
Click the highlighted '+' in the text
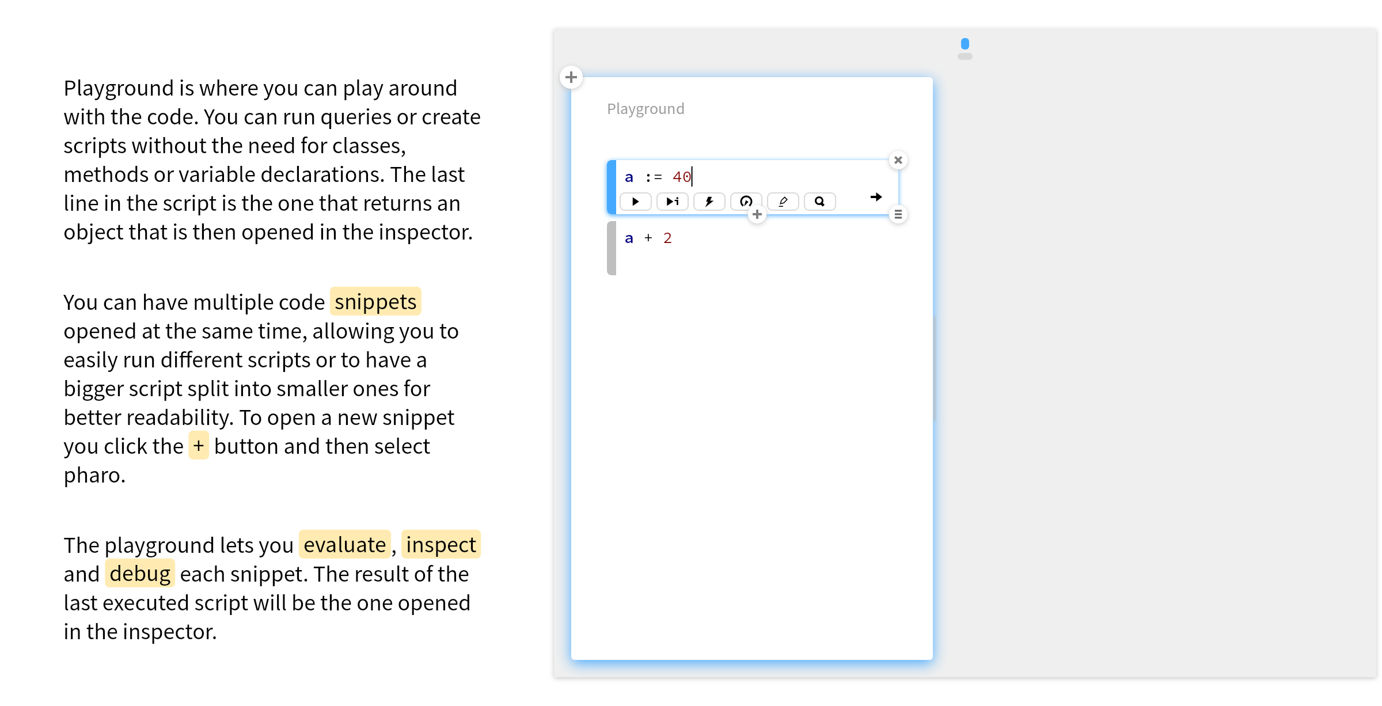pos(199,446)
